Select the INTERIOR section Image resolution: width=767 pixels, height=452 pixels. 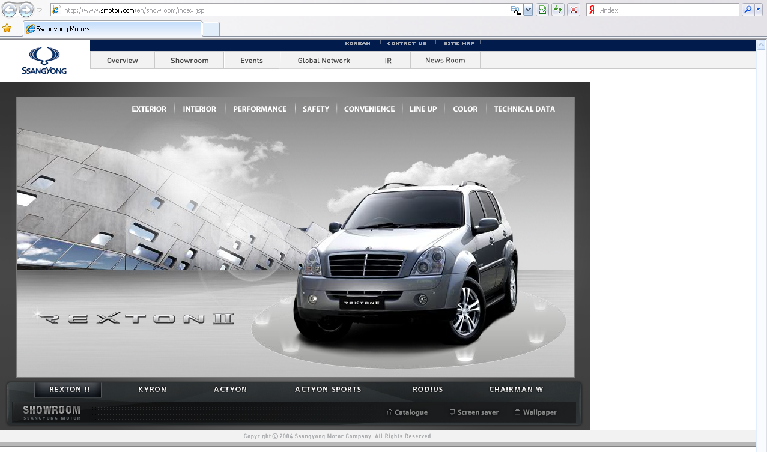[199, 109]
